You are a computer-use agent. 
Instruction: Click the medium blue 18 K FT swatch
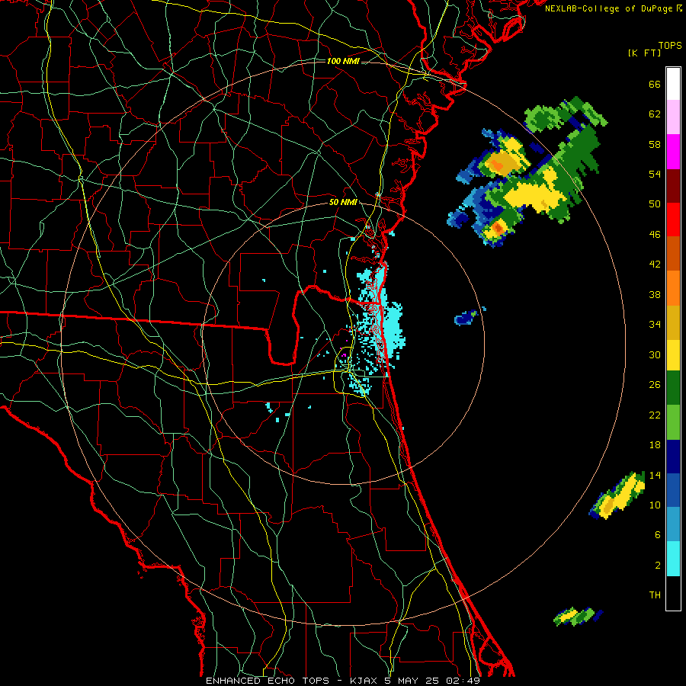click(673, 490)
